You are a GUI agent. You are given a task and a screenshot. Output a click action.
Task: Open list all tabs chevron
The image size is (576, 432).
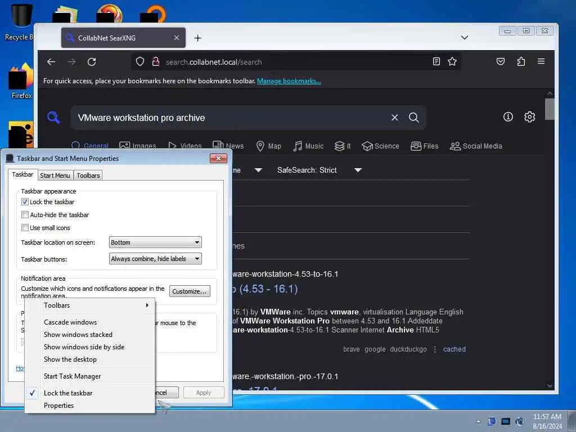pos(464,38)
